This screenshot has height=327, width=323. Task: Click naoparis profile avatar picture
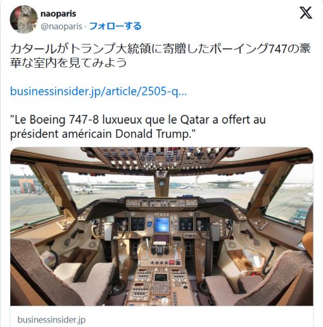pyautogui.click(x=24, y=19)
